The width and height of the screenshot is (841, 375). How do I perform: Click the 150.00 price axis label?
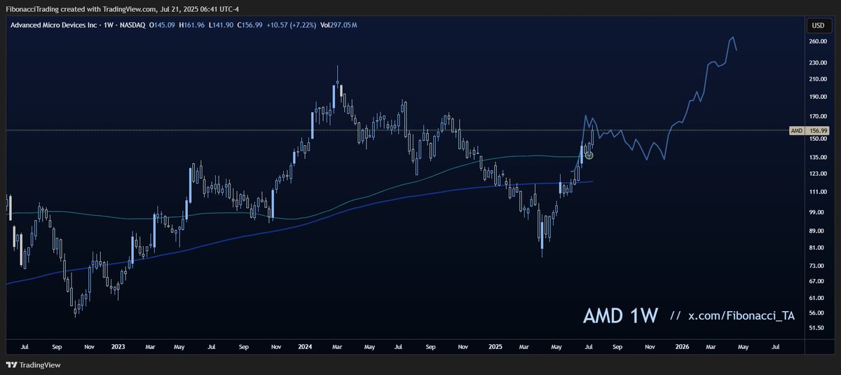coord(818,139)
